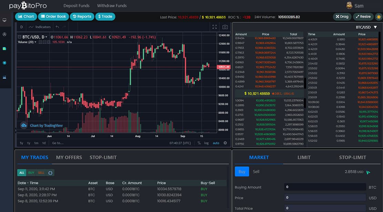Switch to the MY OFFERS tab
This screenshot has width=383, height=212.
coord(69,157)
